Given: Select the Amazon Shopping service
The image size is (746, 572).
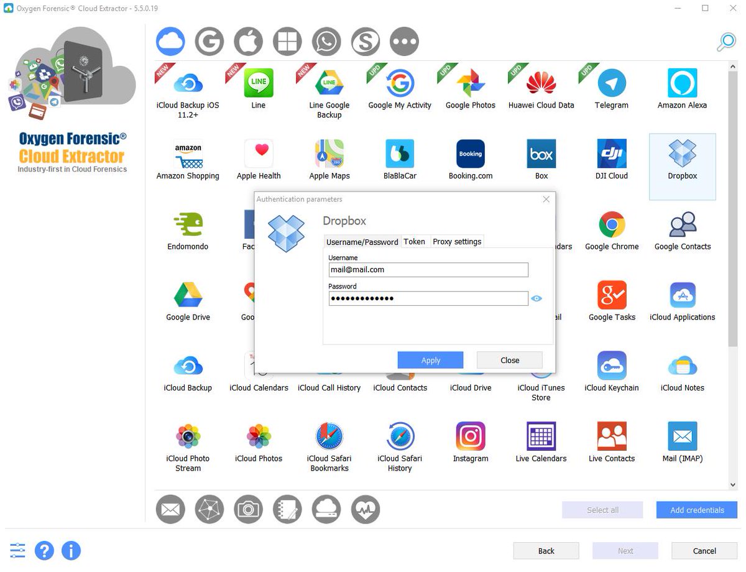Looking at the screenshot, I should [188, 160].
